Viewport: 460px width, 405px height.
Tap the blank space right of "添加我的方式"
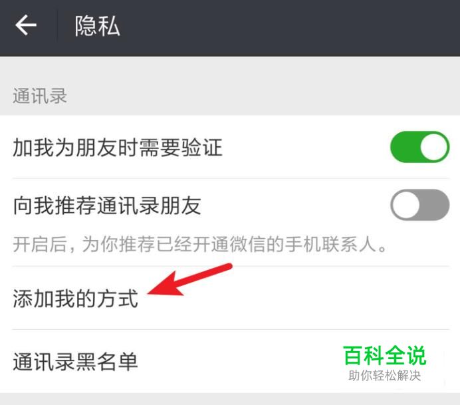click(x=338, y=298)
